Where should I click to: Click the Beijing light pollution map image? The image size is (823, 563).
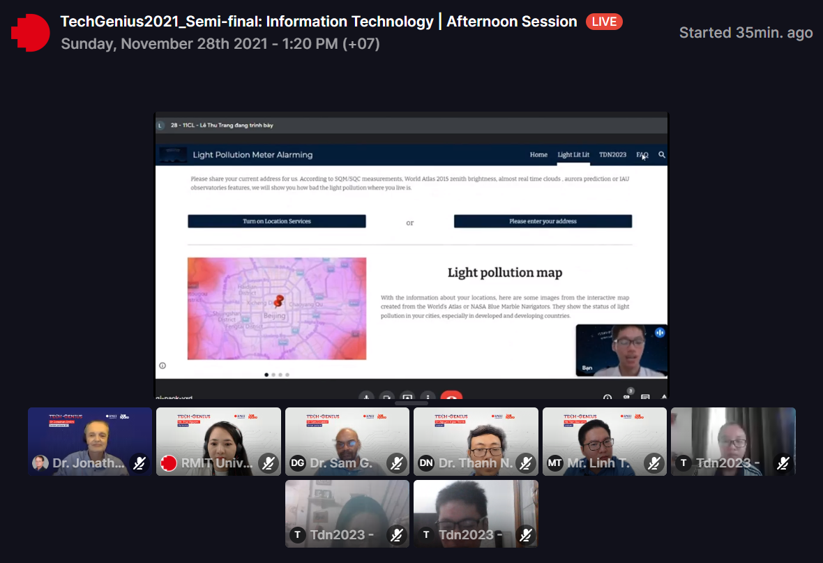[277, 308]
